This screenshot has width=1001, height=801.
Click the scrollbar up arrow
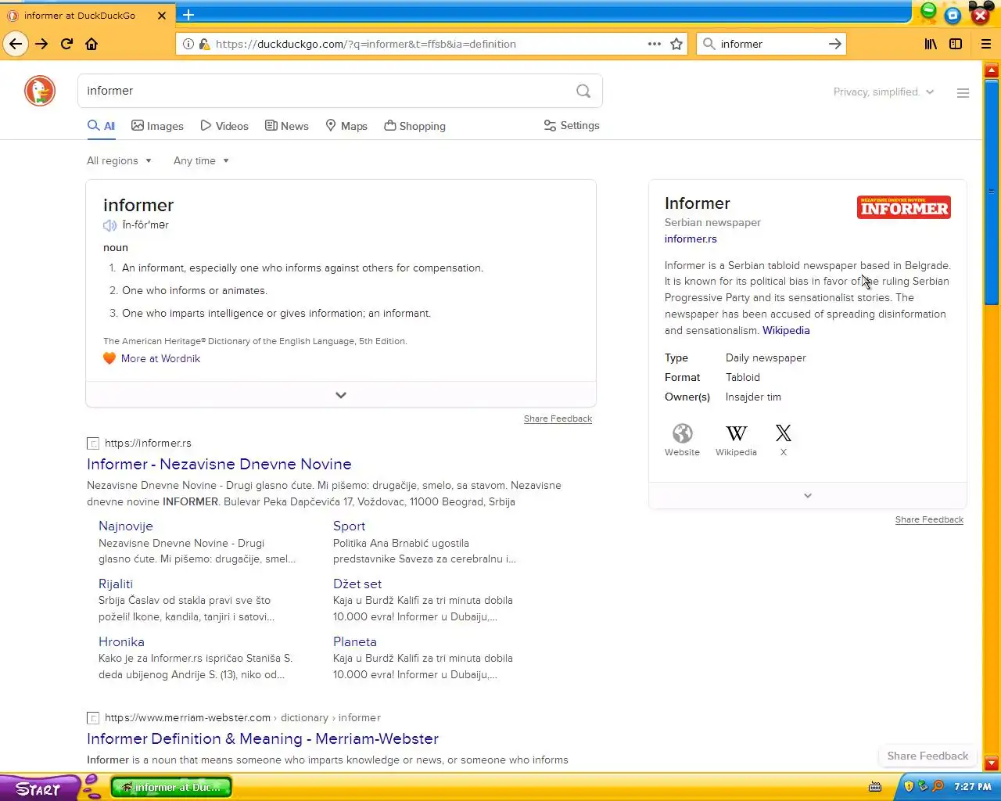pyautogui.click(x=992, y=70)
